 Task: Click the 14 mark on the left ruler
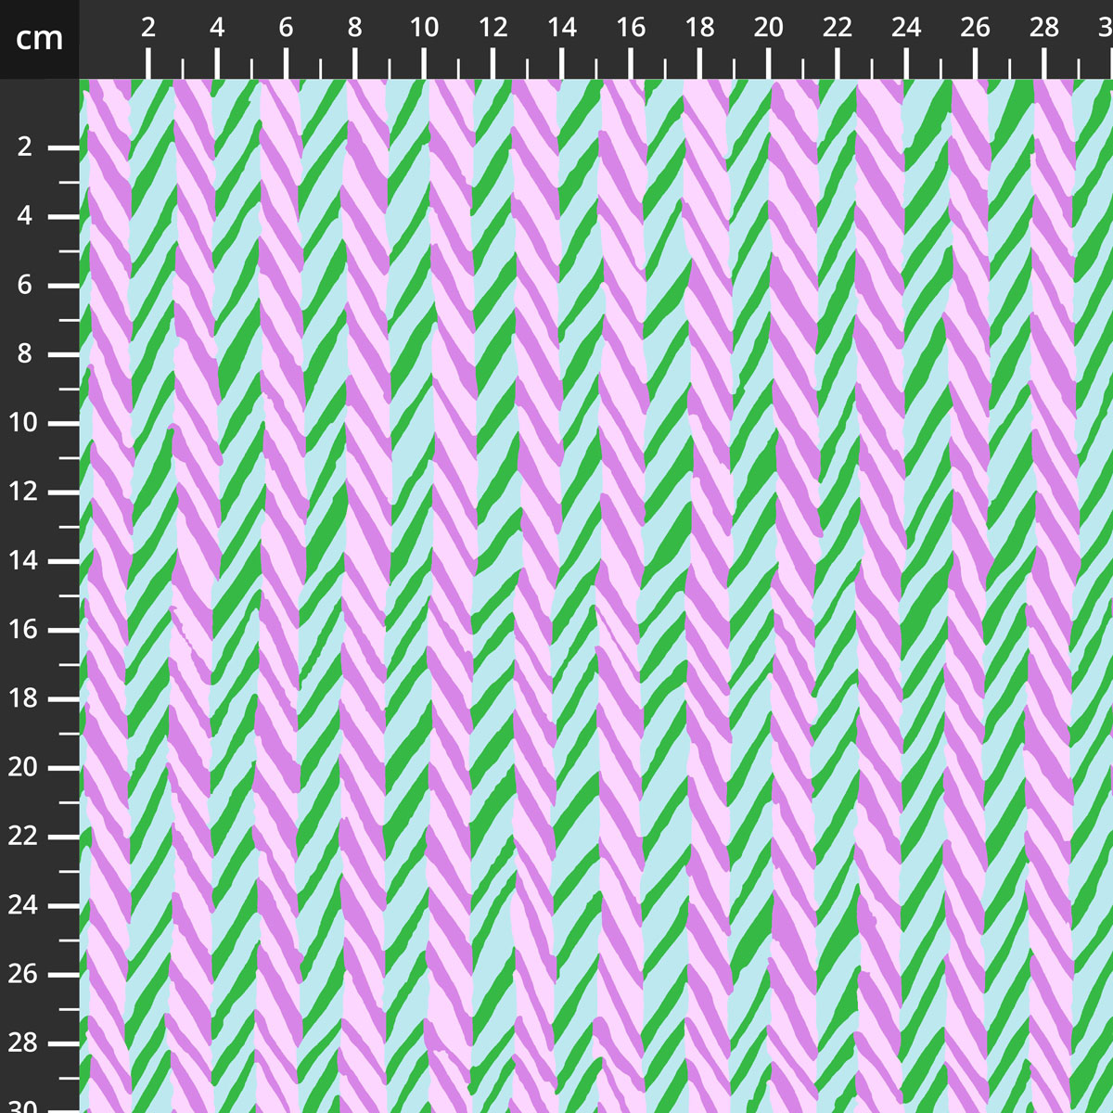point(25,561)
